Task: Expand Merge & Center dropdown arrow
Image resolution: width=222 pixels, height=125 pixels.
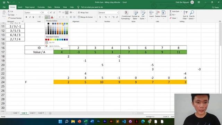Action: click(x=95, y=17)
